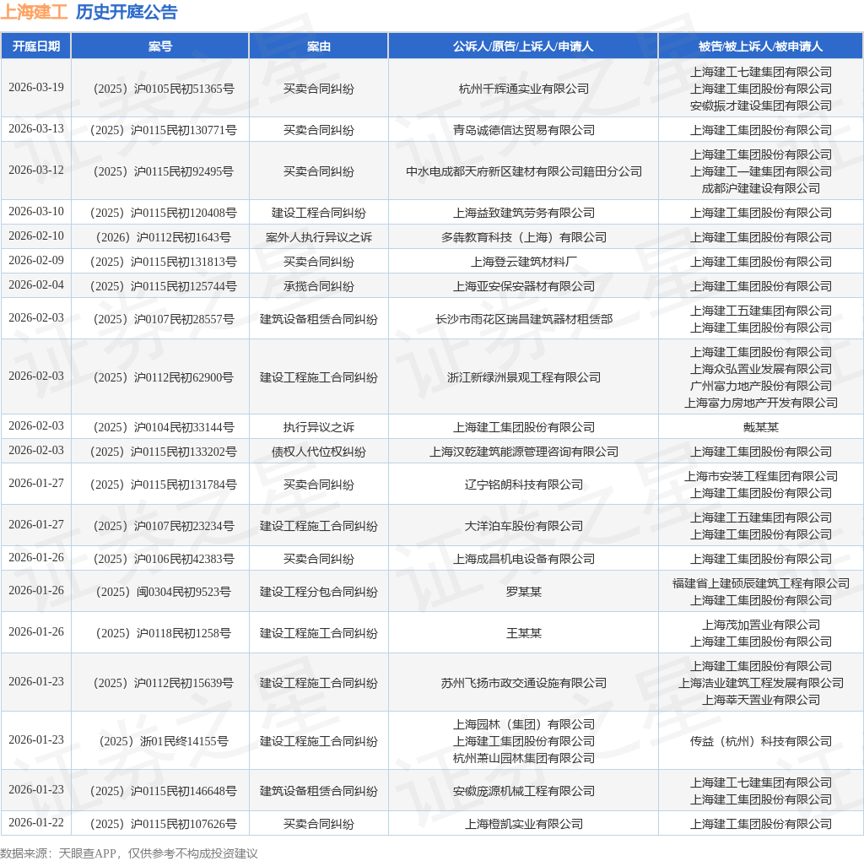The height and width of the screenshot is (861, 864).
Task: Select date cell 2026-03-12
Action: click(x=36, y=170)
